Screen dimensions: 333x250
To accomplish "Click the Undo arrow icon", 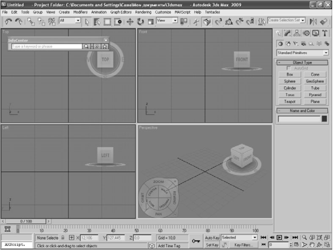I will point(8,22).
